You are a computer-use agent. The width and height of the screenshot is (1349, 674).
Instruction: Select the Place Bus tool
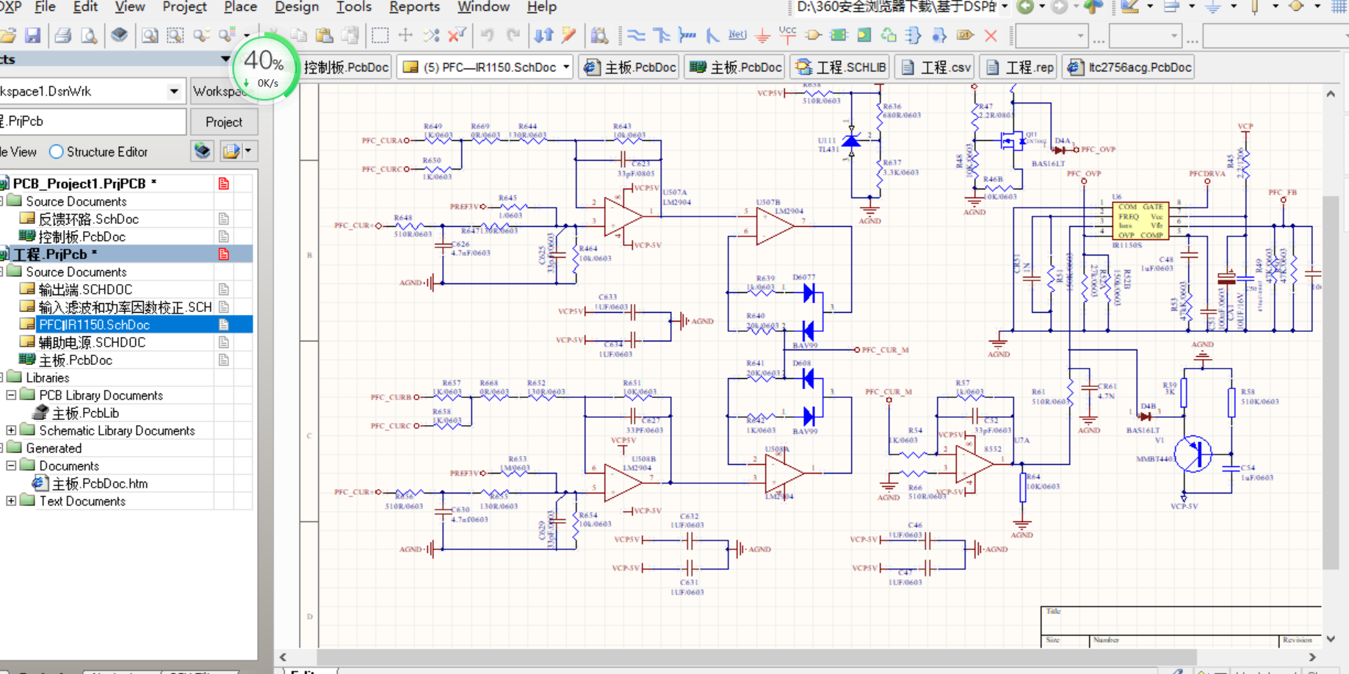[x=662, y=35]
